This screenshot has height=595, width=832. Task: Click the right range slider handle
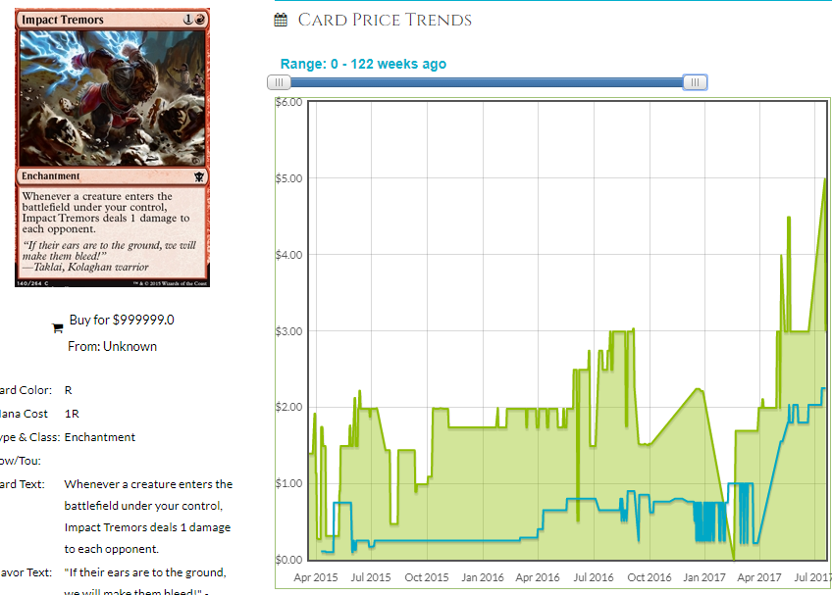click(695, 82)
